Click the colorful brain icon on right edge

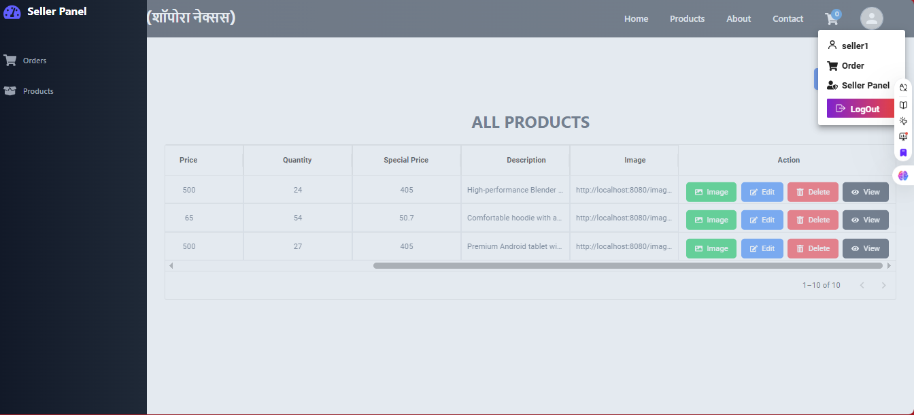pyautogui.click(x=903, y=176)
